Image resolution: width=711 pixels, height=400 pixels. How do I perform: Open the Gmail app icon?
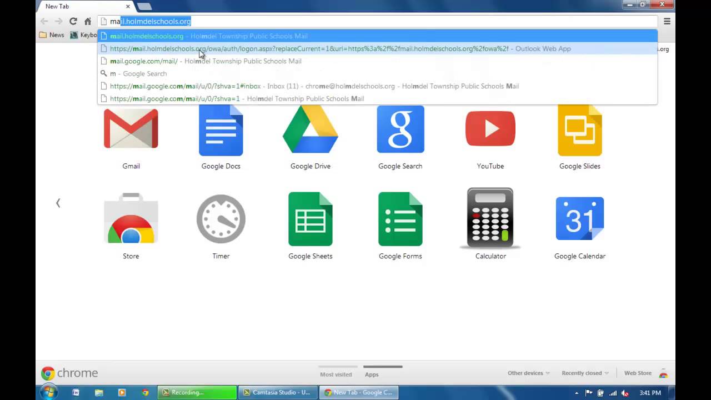coord(131,129)
